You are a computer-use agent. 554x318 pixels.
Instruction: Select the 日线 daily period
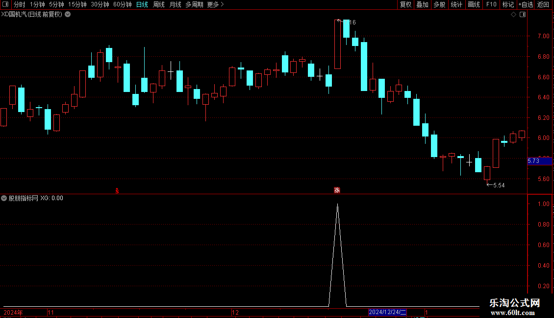pyautogui.click(x=142, y=4)
